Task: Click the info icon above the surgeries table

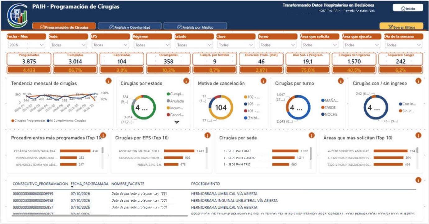Action: (418, 180)
